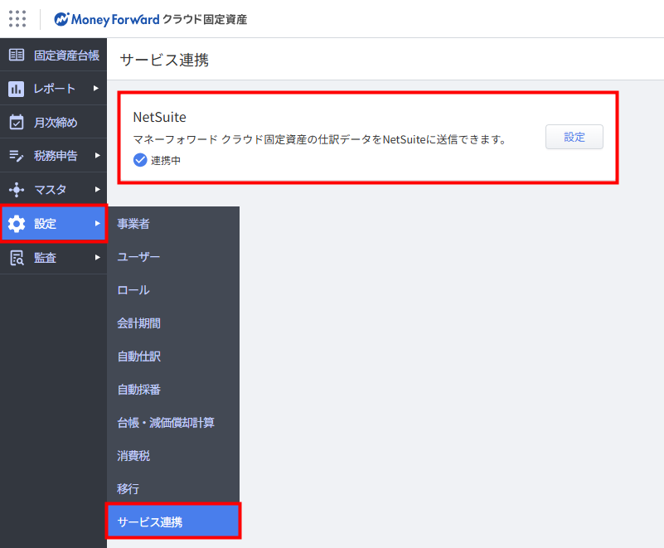
Task: Expand the マスタ submenu arrow
Action: click(96, 189)
